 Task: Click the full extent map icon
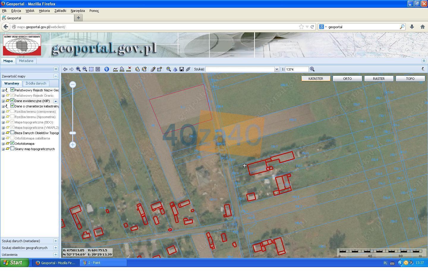[x=98, y=69]
